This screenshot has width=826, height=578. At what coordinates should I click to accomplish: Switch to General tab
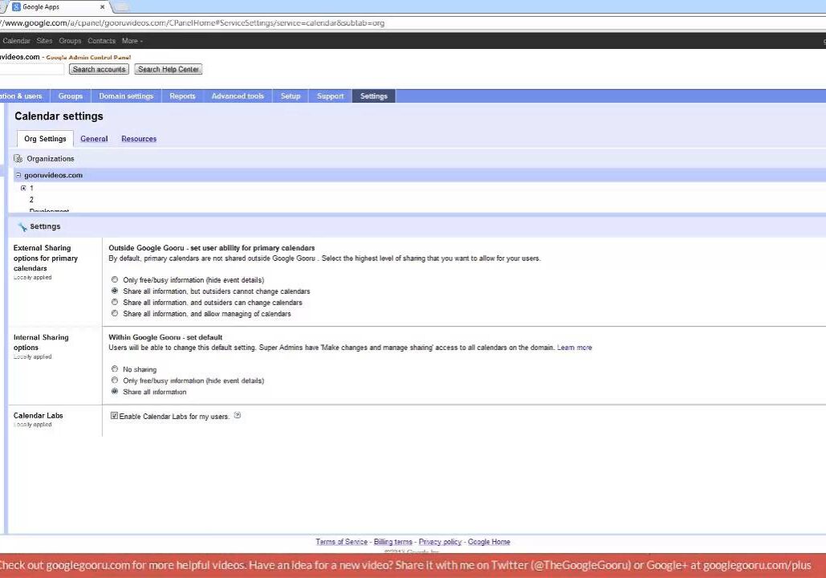click(x=94, y=139)
